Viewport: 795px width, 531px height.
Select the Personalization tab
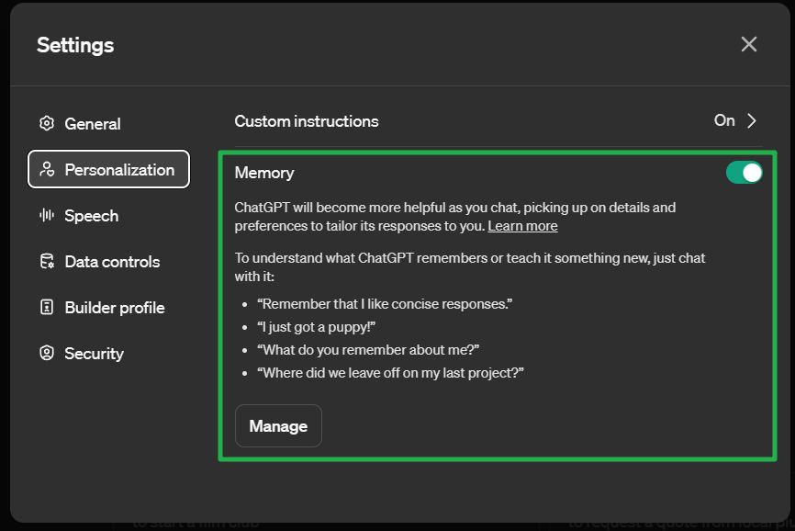(108, 169)
